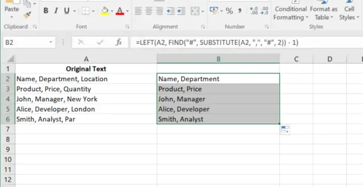Open Number format dialog launcher
363x187 pixels.
point(266,27)
